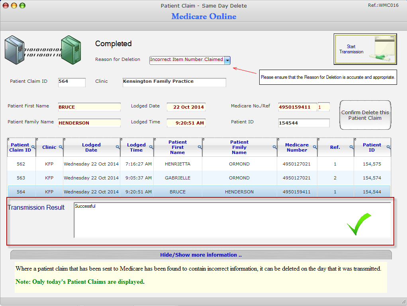The width and height of the screenshot is (407, 306).
Task: Click Patient ID column header
Action: (372, 147)
